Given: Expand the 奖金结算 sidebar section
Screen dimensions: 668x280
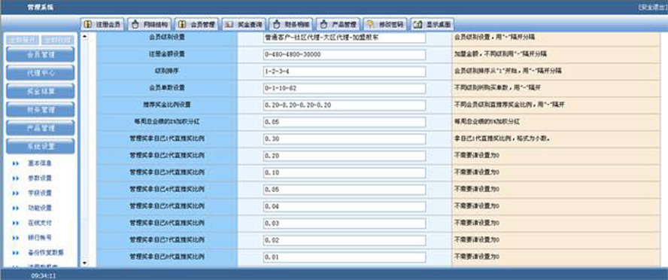Looking at the screenshot, I should click(41, 91).
